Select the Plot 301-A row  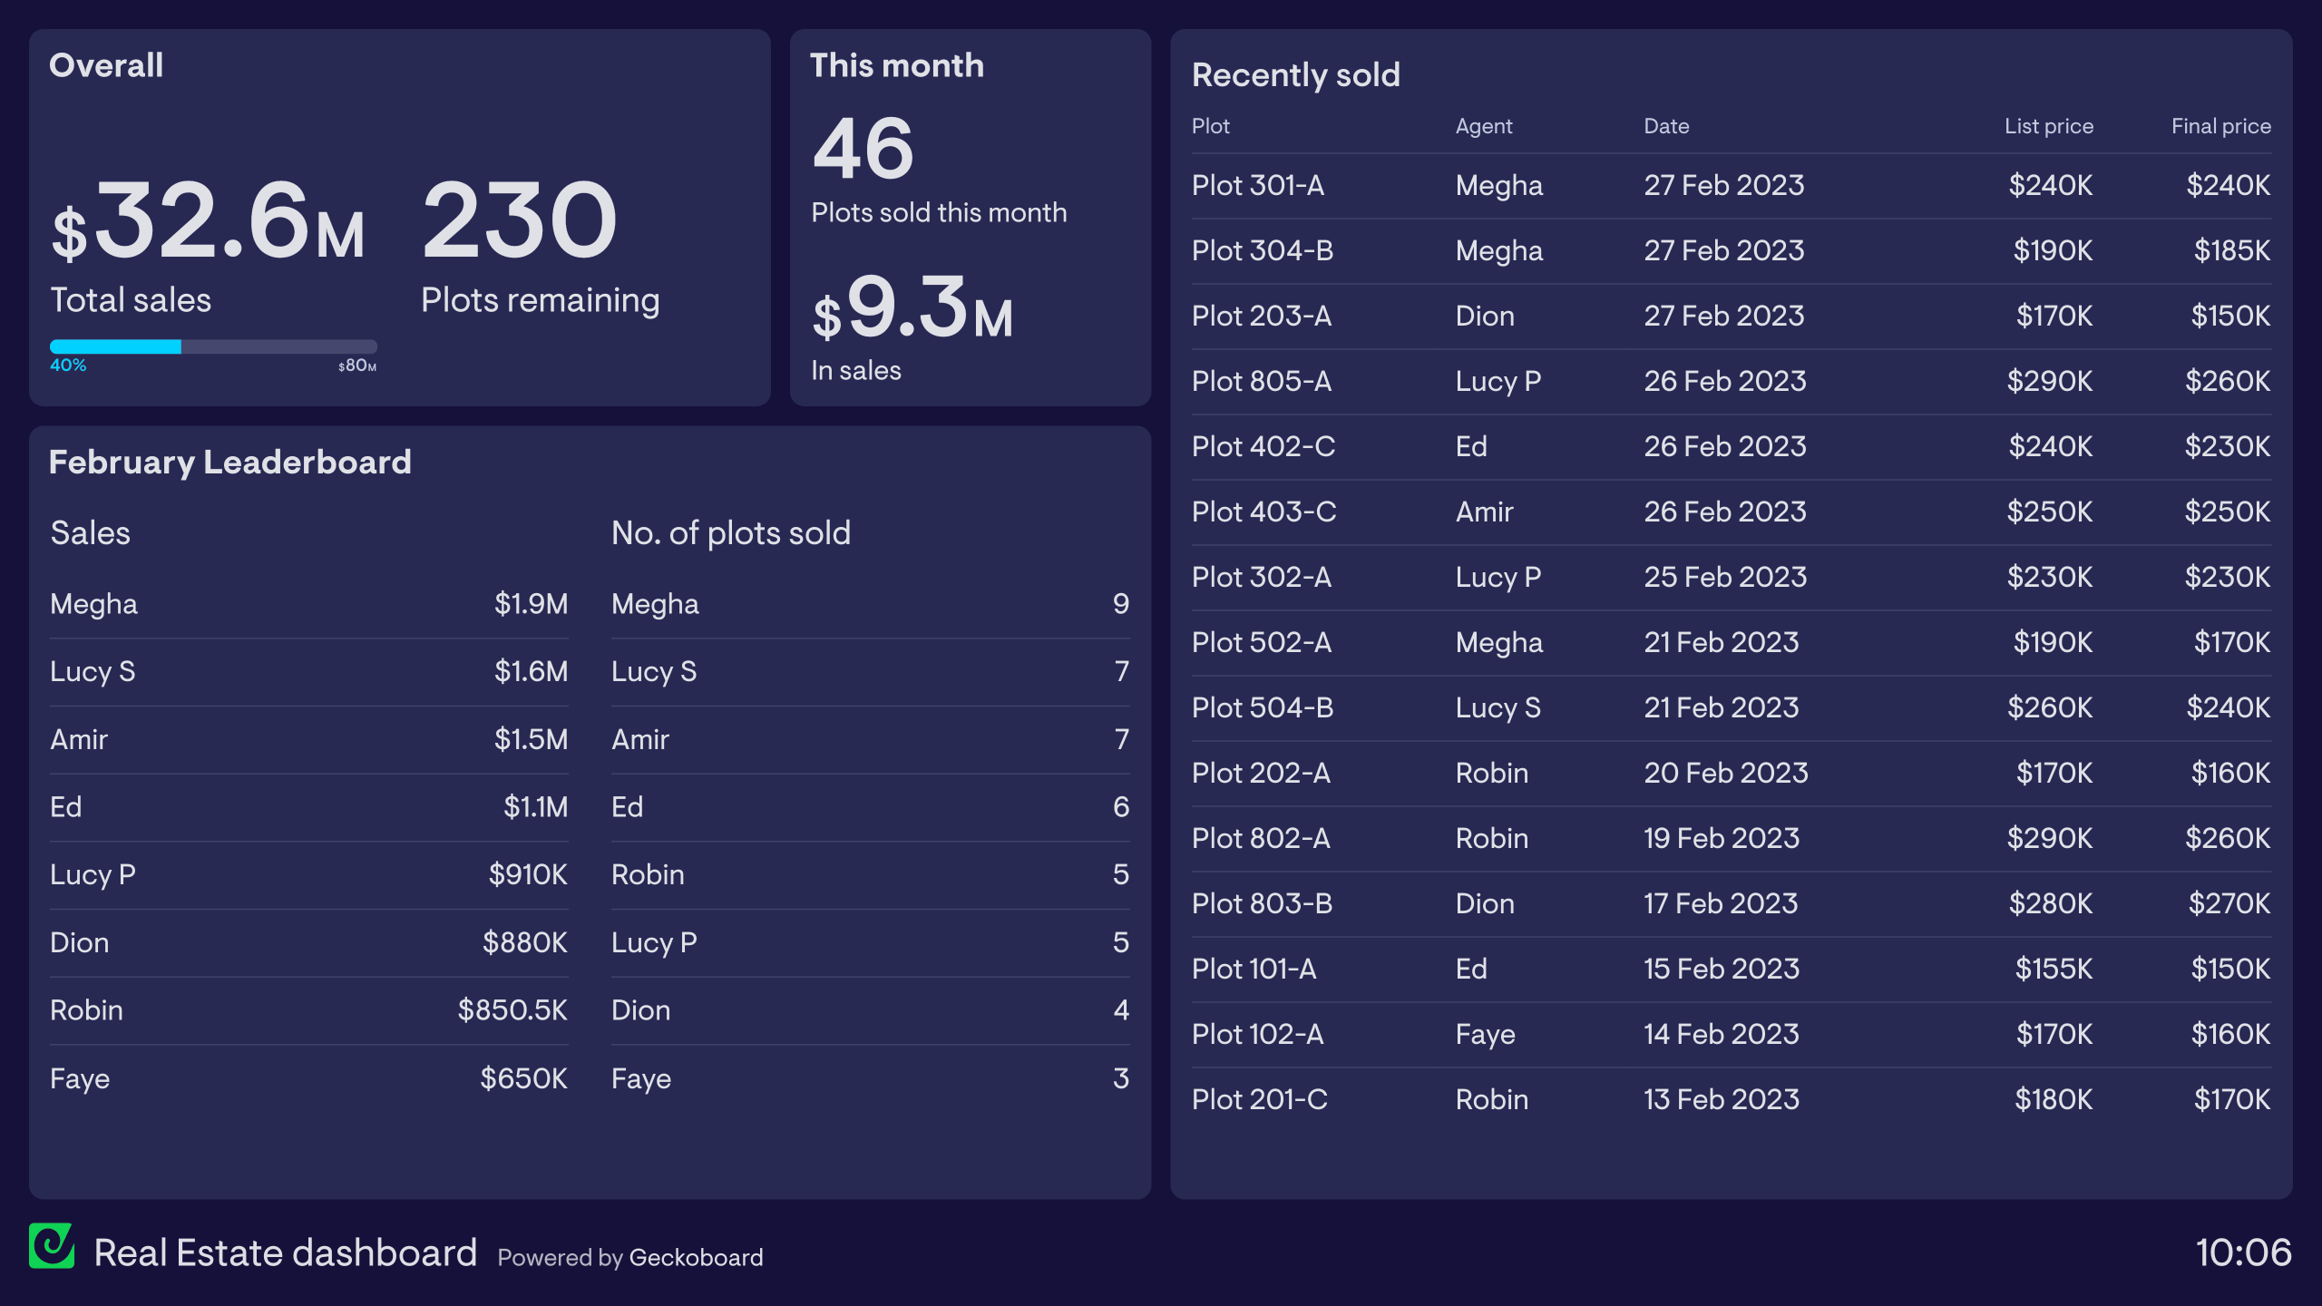[x=1732, y=186]
